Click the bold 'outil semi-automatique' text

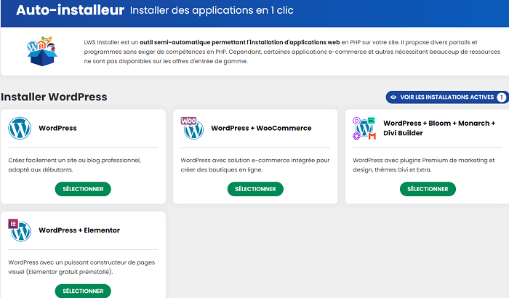click(x=239, y=42)
